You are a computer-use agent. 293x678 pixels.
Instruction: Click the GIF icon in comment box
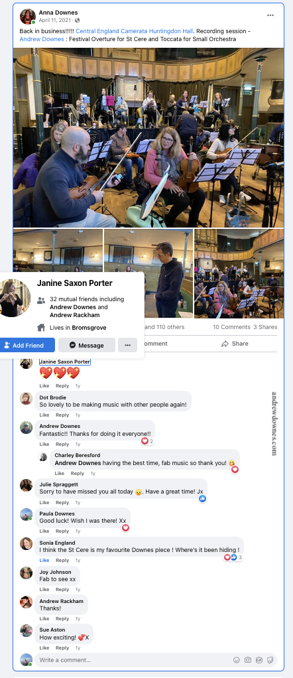[x=259, y=660]
